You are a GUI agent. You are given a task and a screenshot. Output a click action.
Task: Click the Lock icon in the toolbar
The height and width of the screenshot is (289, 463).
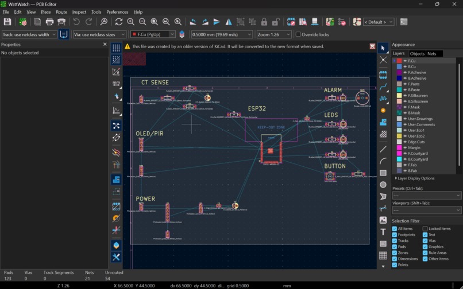pos(264,22)
